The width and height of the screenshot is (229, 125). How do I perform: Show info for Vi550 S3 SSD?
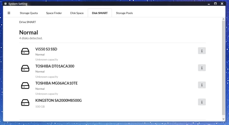[202, 51]
